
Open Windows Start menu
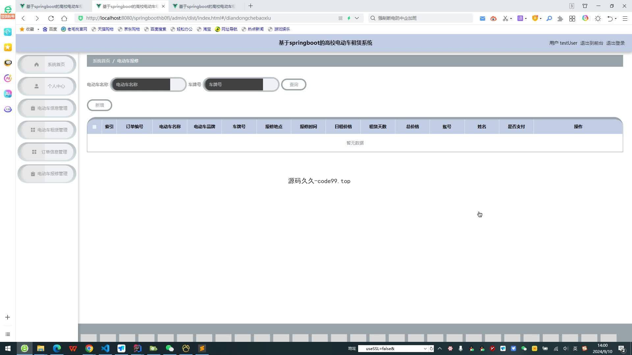(8, 348)
